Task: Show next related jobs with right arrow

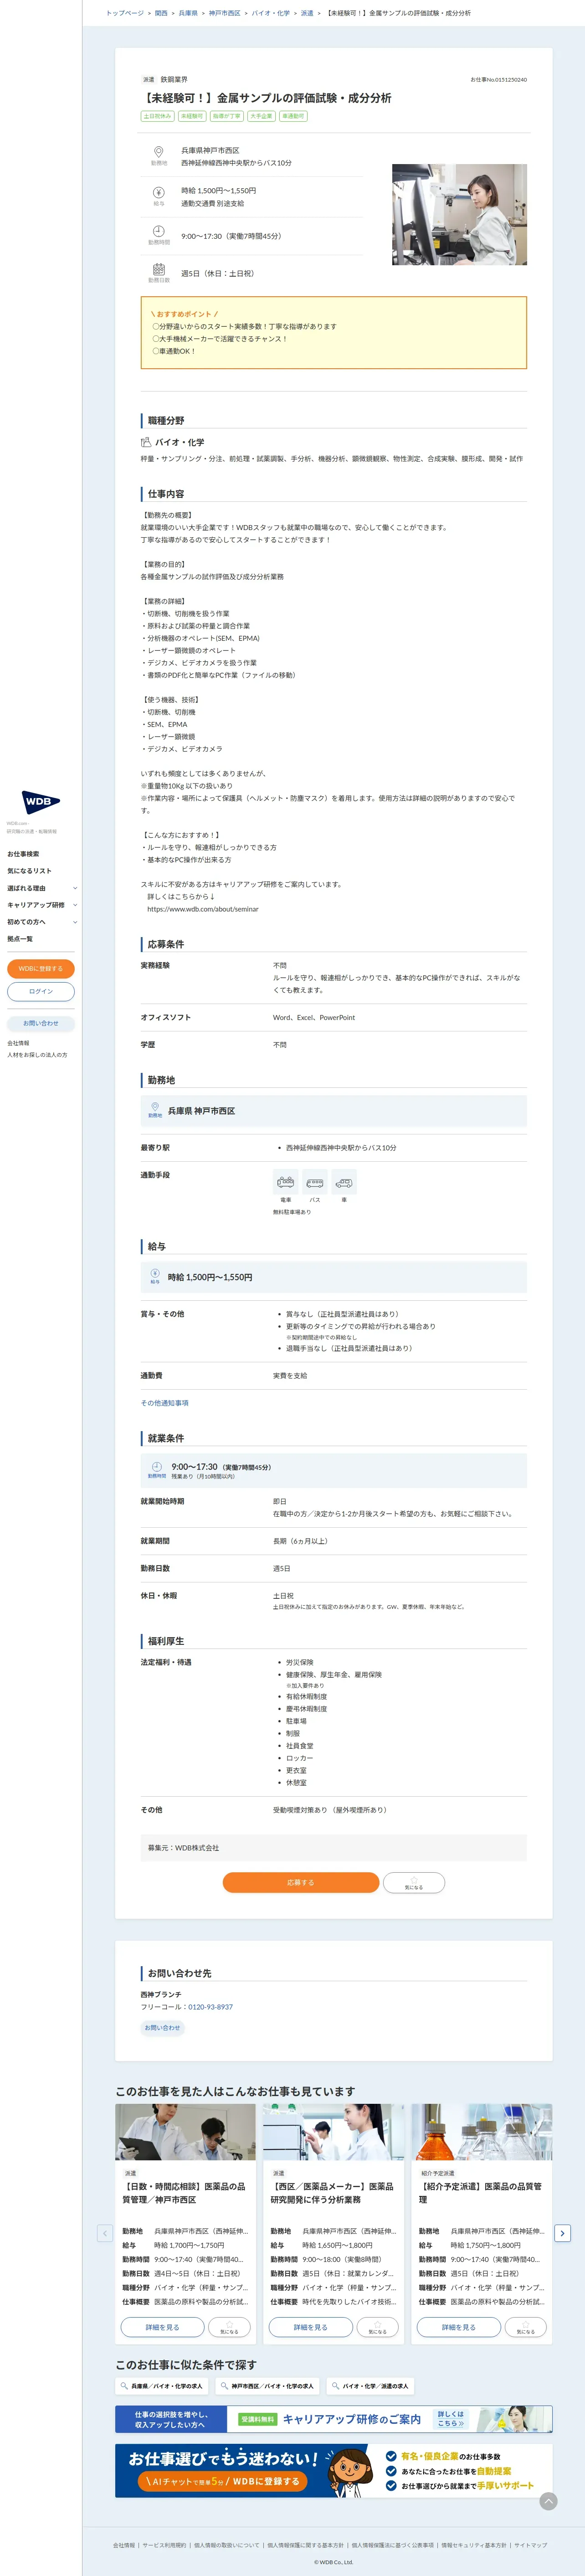Action: click(x=562, y=2233)
